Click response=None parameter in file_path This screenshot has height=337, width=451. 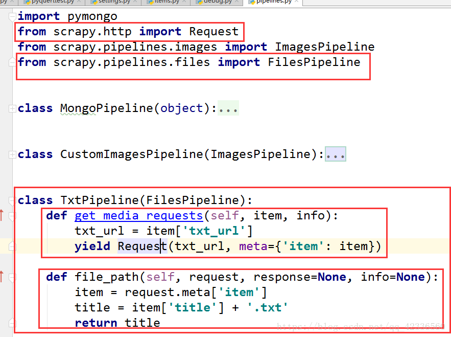tap(300, 277)
